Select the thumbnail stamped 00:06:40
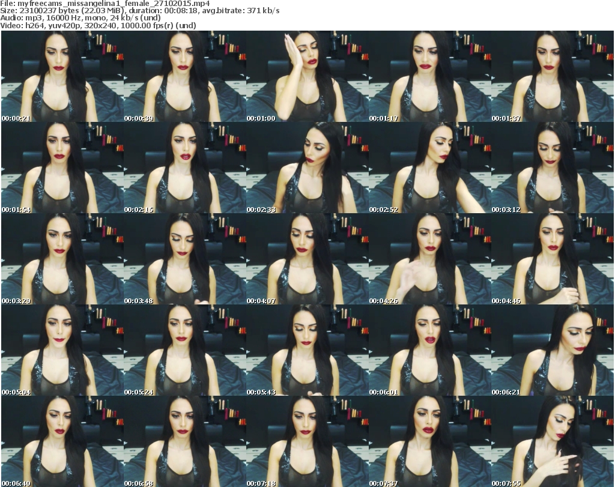The width and height of the screenshot is (615, 487). [x=62, y=441]
